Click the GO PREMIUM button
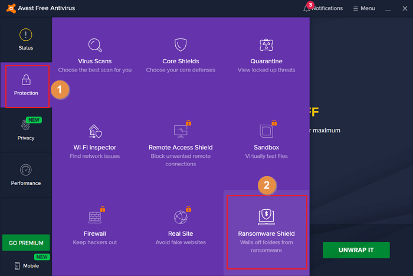This screenshot has height=276, width=413. [x=26, y=243]
